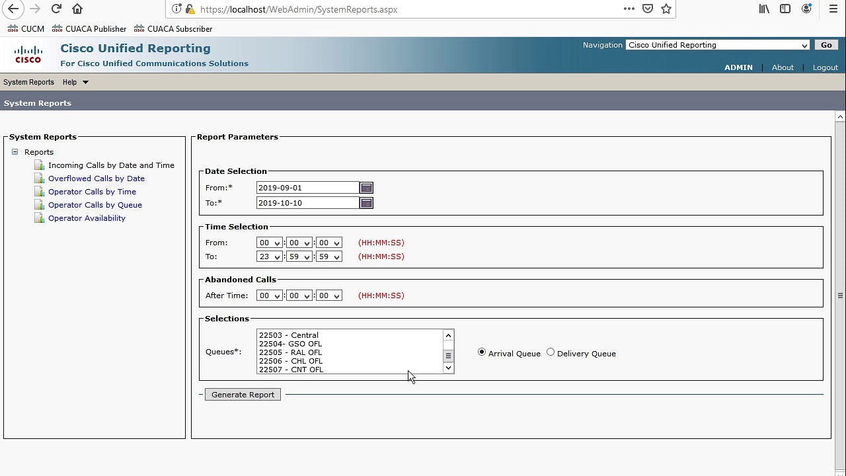
Task: Click the Queues list scroll up arrow
Action: click(x=448, y=336)
